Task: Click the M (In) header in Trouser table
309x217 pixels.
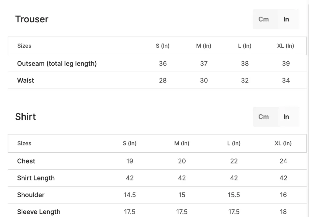Action: click(x=204, y=46)
